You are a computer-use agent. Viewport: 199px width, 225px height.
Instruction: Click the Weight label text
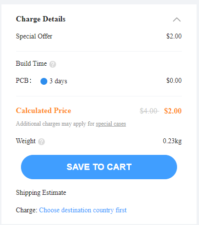pos(26,141)
